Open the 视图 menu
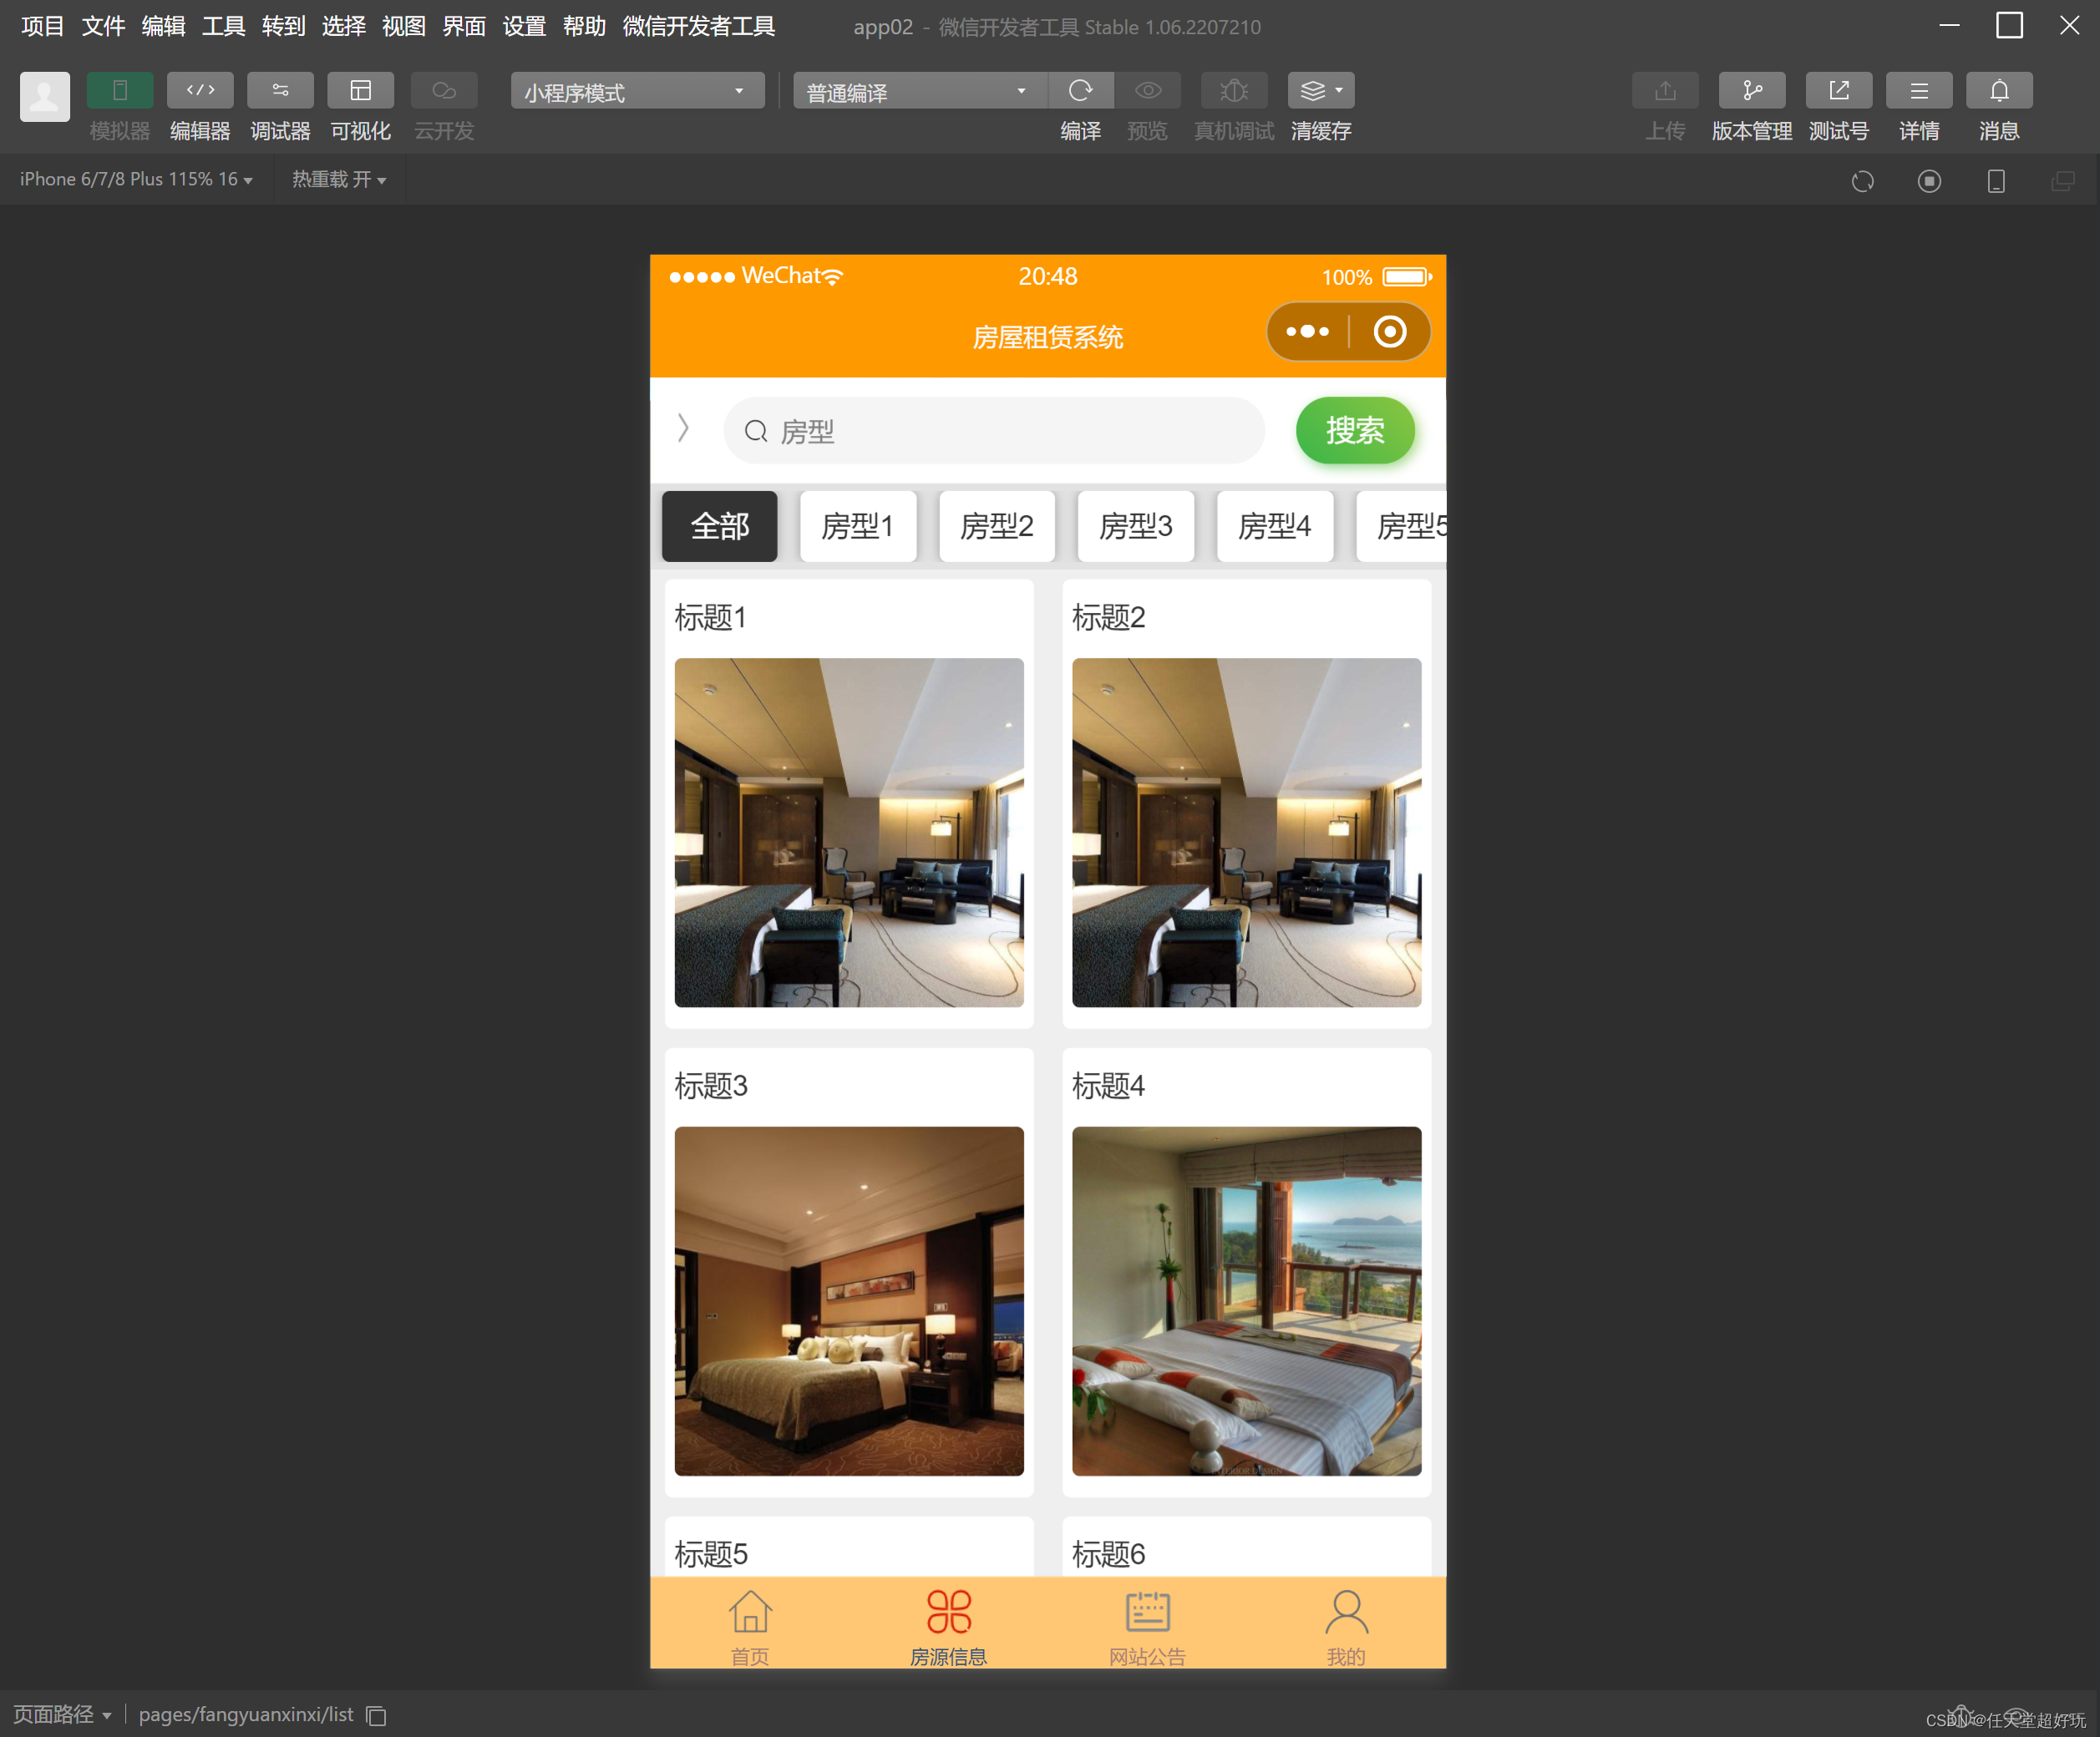Screen dimensions: 2100x1737 click(404, 27)
